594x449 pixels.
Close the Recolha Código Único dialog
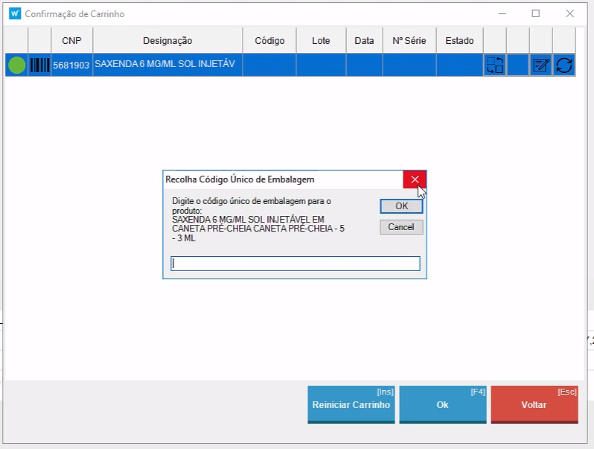[415, 179]
